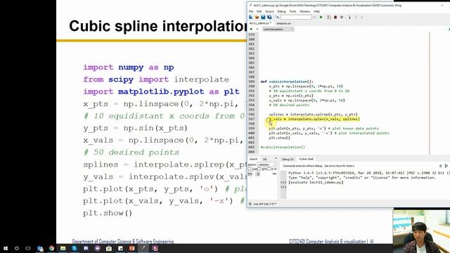Screen dimensions: 450x253
Task: Click the green Run/Debug play icon
Action: click(321, 17)
